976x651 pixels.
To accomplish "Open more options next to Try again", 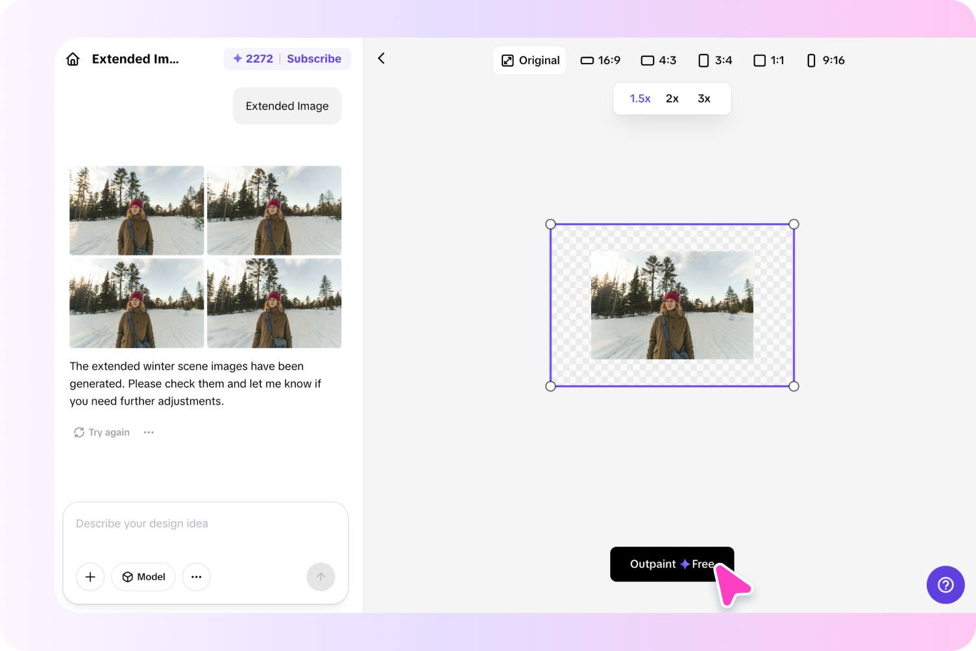I will point(149,432).
